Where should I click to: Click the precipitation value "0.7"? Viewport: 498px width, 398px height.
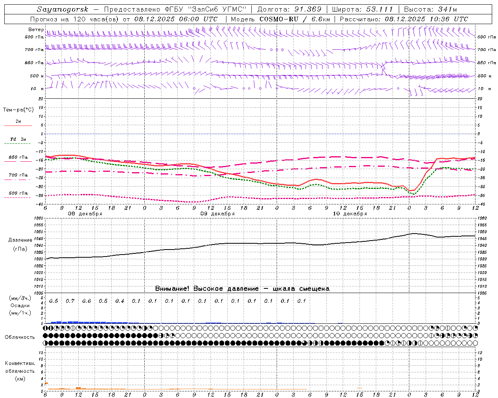(x=70, y=301)
